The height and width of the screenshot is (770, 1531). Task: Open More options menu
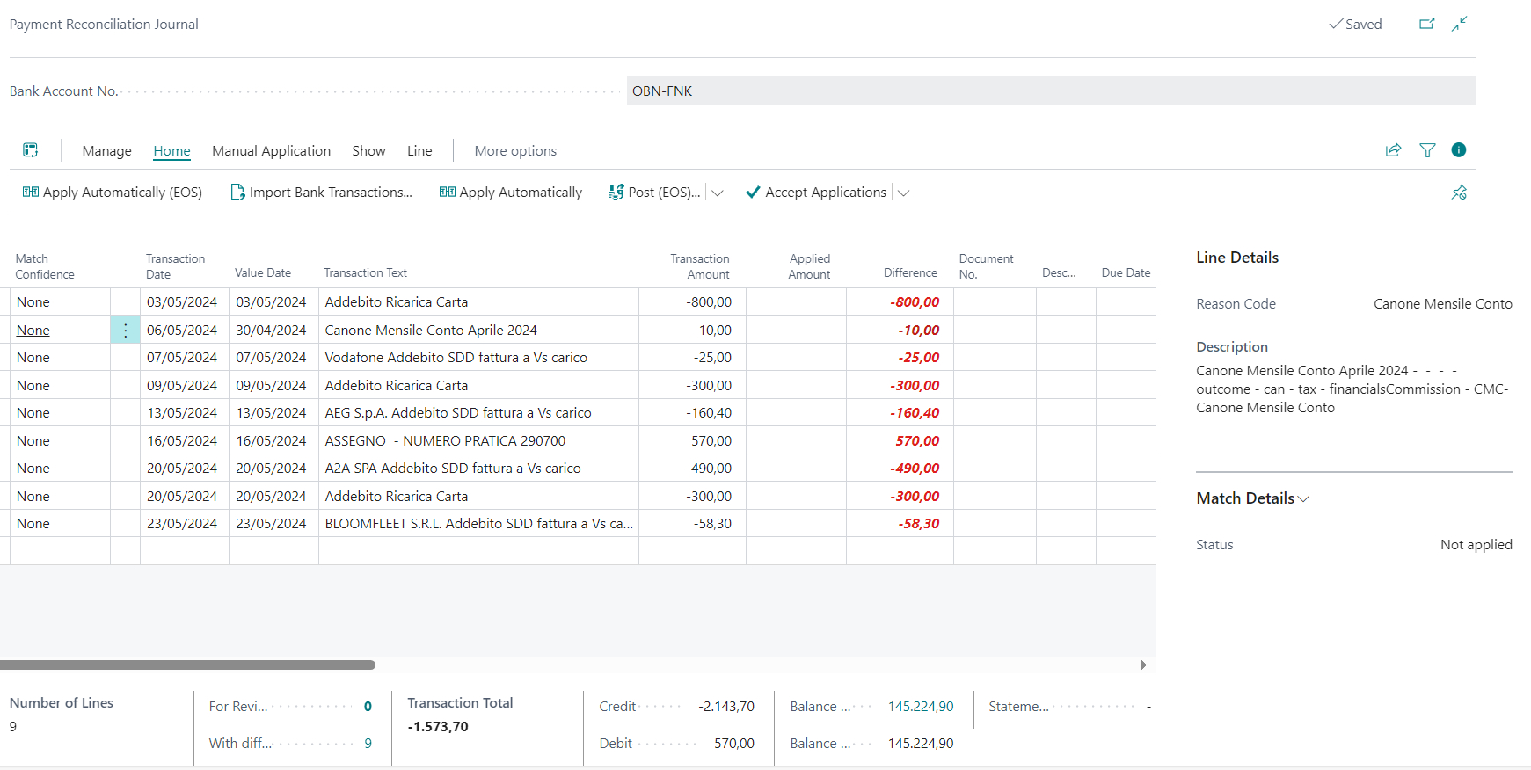click(x=515, y=151)
